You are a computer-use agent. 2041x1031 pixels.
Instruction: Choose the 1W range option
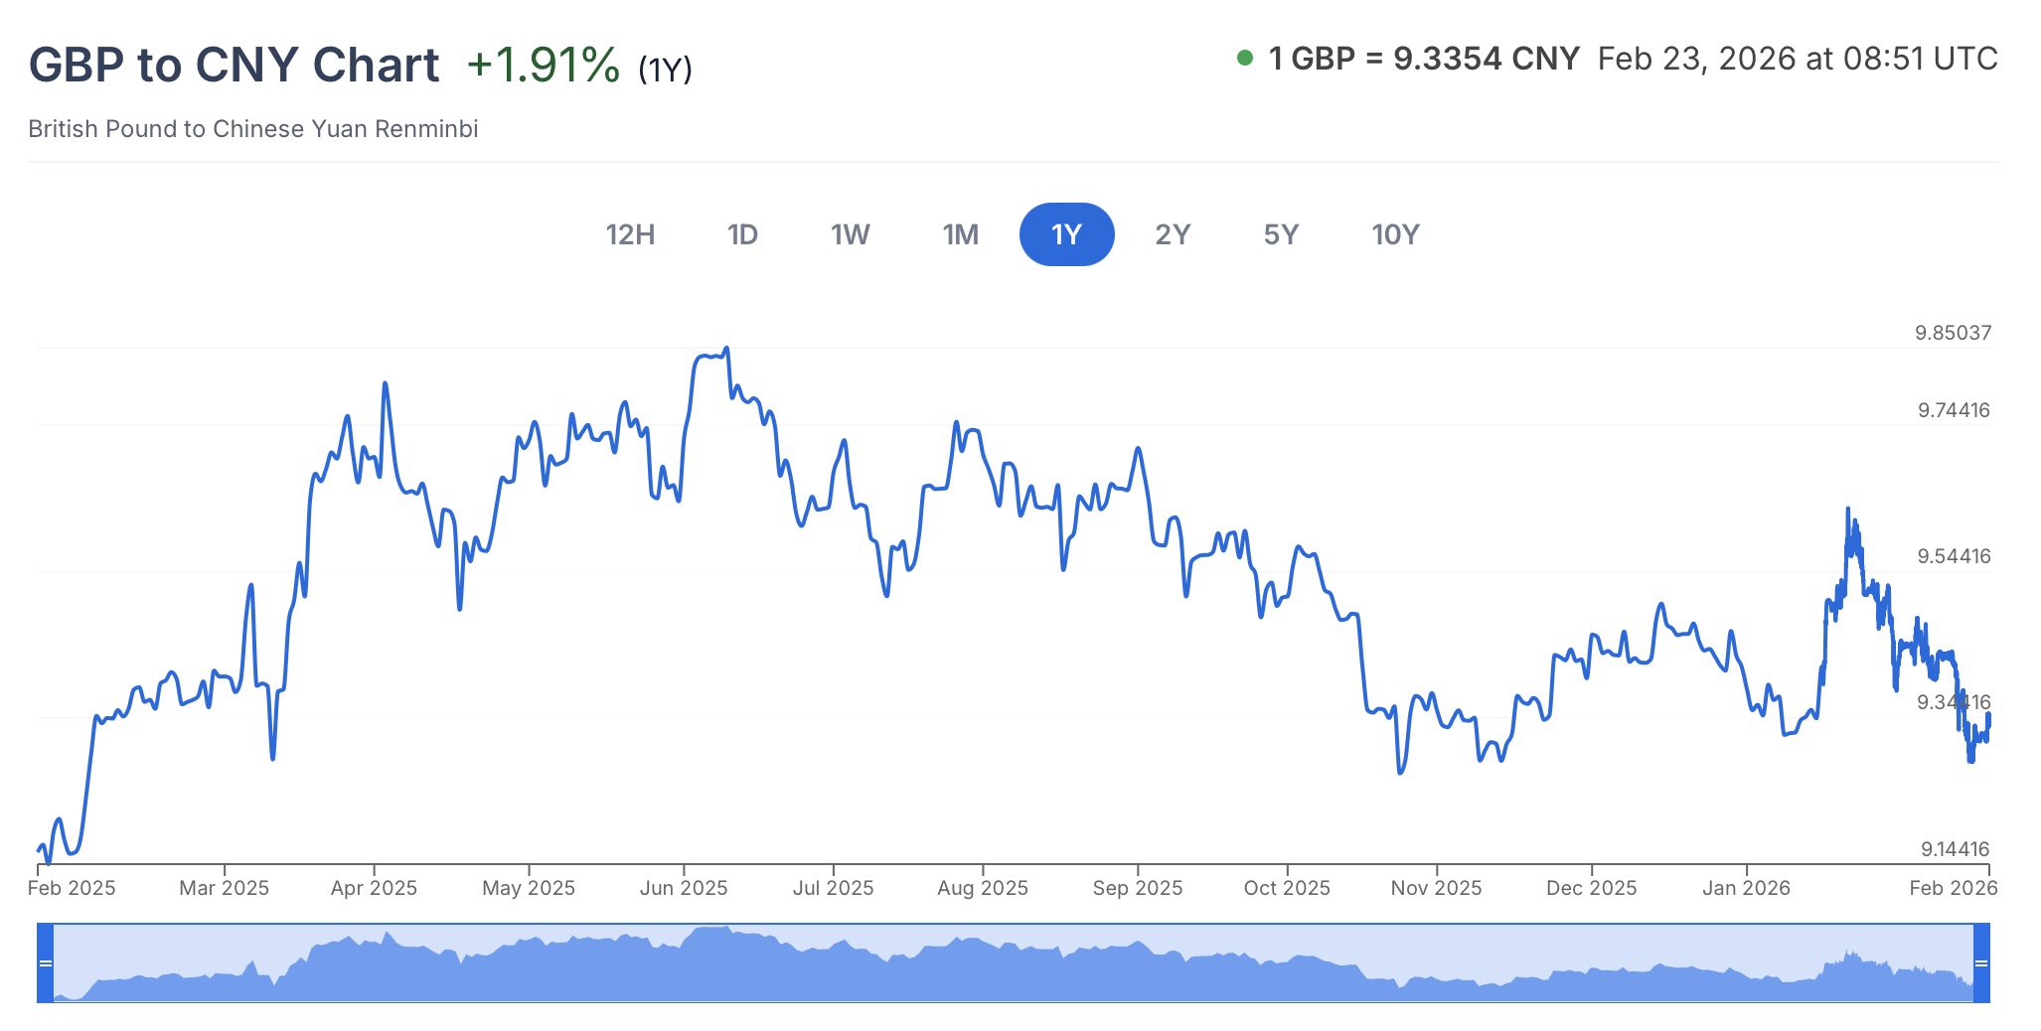(850, 234)
